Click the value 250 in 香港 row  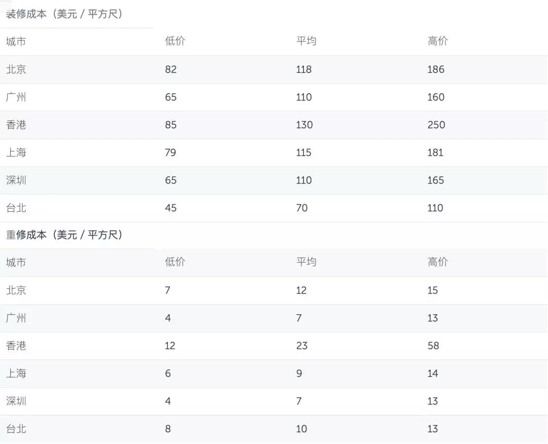coord(436,125)
